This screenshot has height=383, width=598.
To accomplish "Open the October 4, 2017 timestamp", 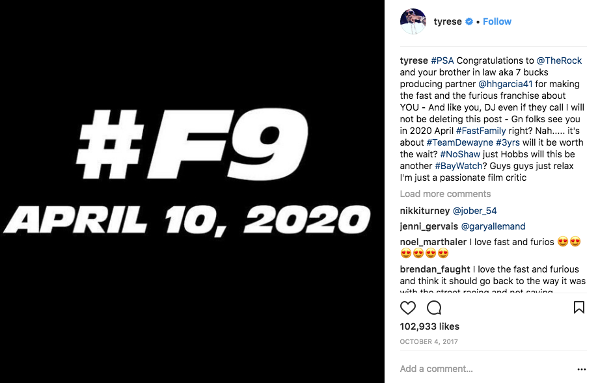I will point(428,341).
